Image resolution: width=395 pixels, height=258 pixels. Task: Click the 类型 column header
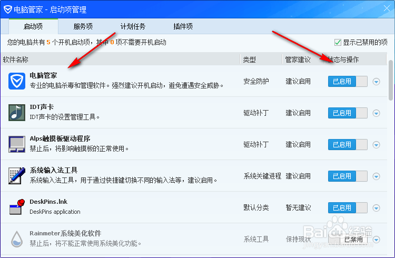pyautogui.click(x=261, y=59)
